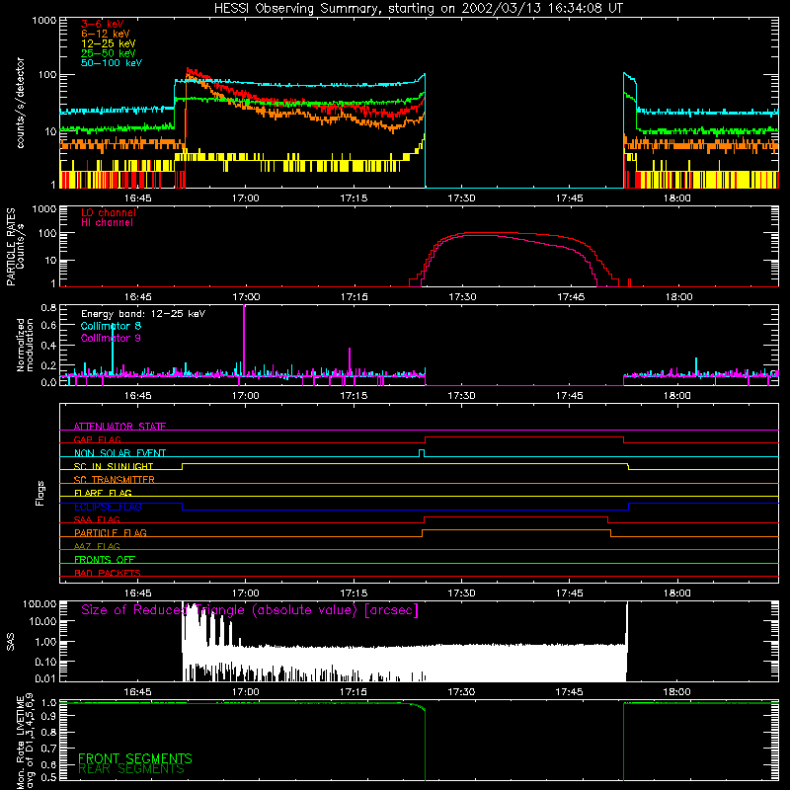The image size is (790, 790).
Task: Click the FRONT SEGMENTS legend label
Action: point(135,758)
